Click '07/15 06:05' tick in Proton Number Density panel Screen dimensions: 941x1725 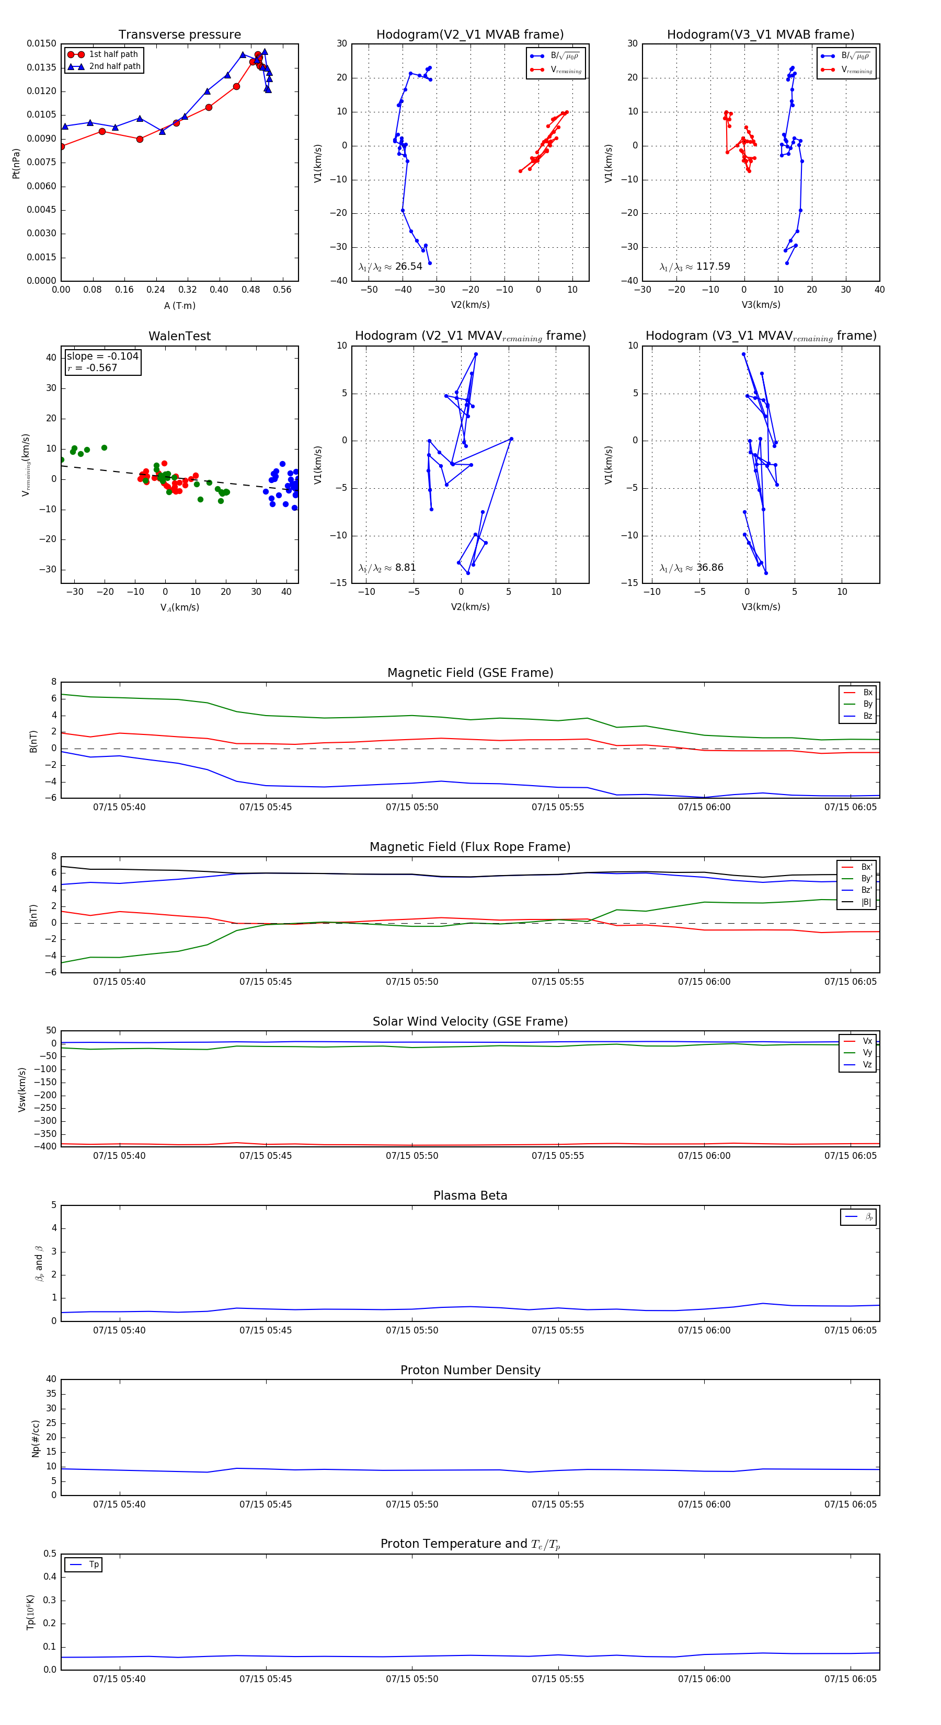(x=851, y=1505)
